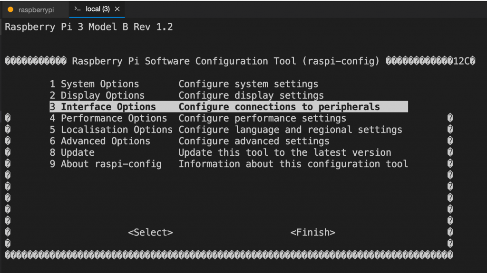Click the orange dot icon on raspberrypi tab
Image resolution: width=487 pixels, height=273 pixels.
coord(10,9)
